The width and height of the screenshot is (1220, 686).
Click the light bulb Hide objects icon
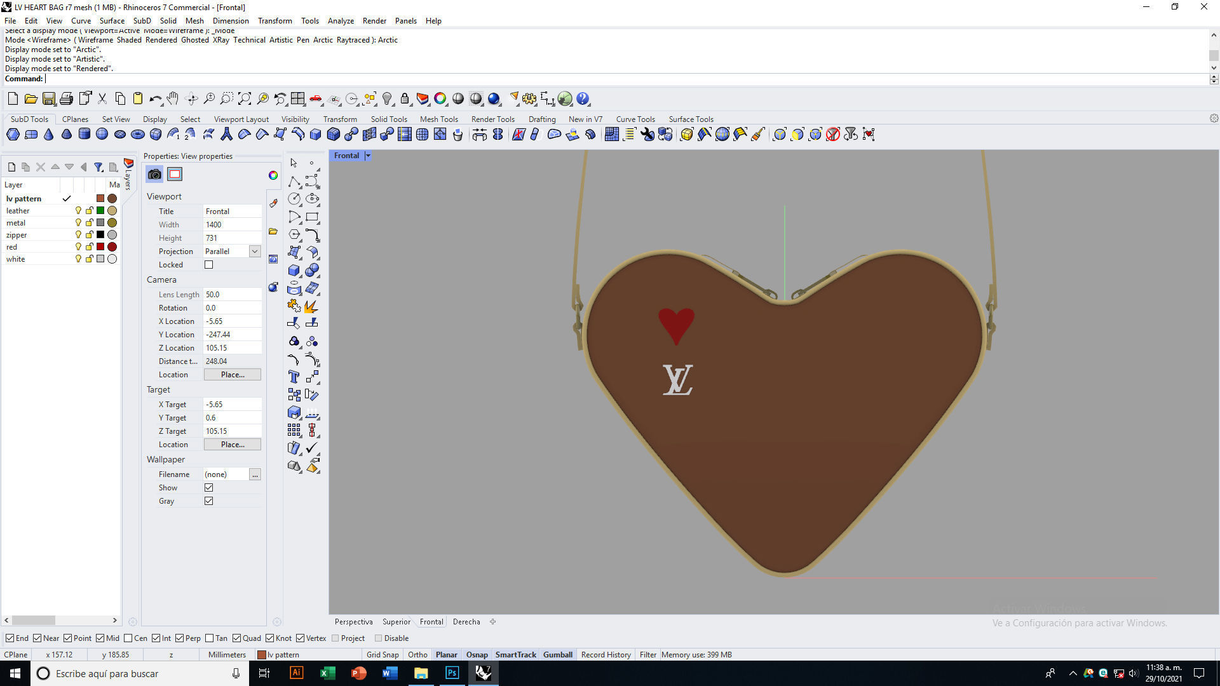tap(386, 99)
